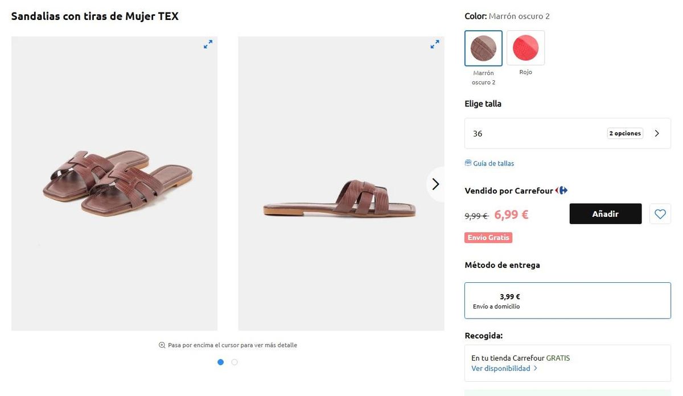683x396 pixels.
Task: Select the second carousel page dot
Action: tap(234, 362)
